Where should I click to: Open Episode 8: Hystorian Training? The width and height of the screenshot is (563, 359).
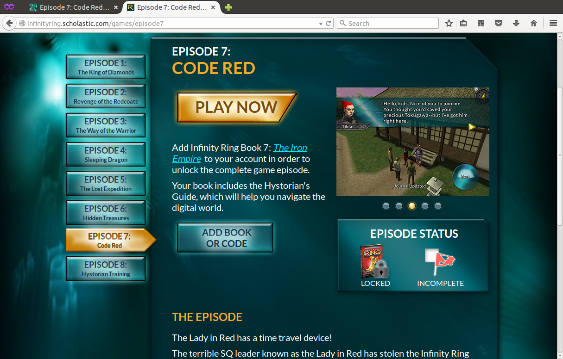pos(106,269)
